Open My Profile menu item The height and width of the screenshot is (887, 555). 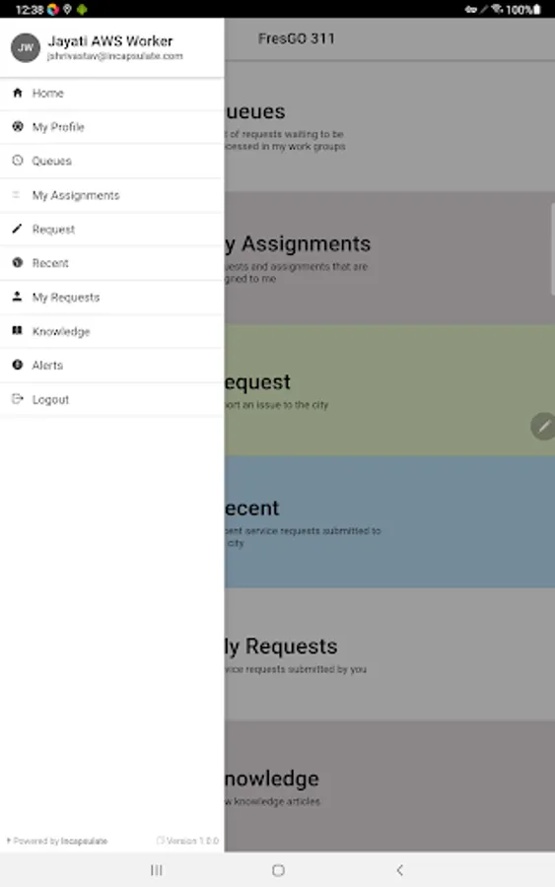click(112, 127)
